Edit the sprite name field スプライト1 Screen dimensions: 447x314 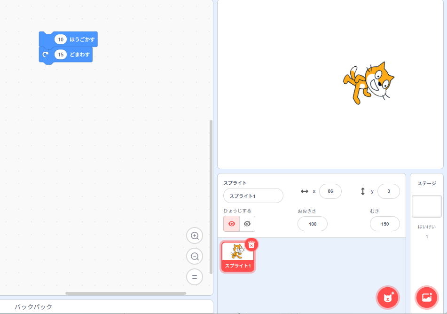(x=253, y=196)
